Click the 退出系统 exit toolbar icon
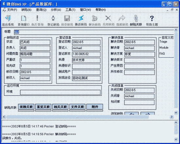 pyautogui.click(x=8, y=18)
